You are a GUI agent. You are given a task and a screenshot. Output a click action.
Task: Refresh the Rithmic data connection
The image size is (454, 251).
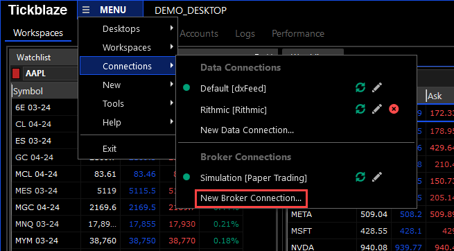[x=360, y=109]
